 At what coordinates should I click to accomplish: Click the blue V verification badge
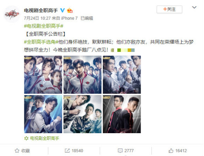click(x=63, y=10)
